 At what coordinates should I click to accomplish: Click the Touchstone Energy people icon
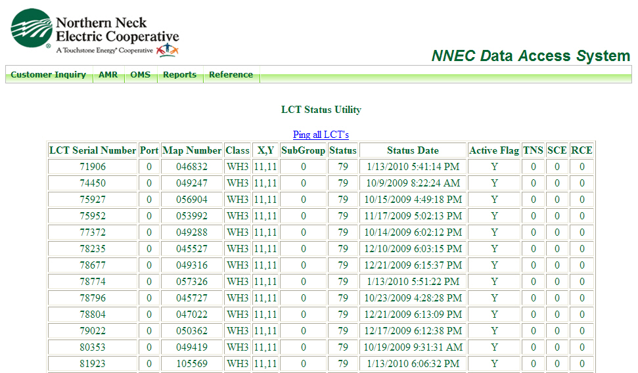tap(167, 50)
